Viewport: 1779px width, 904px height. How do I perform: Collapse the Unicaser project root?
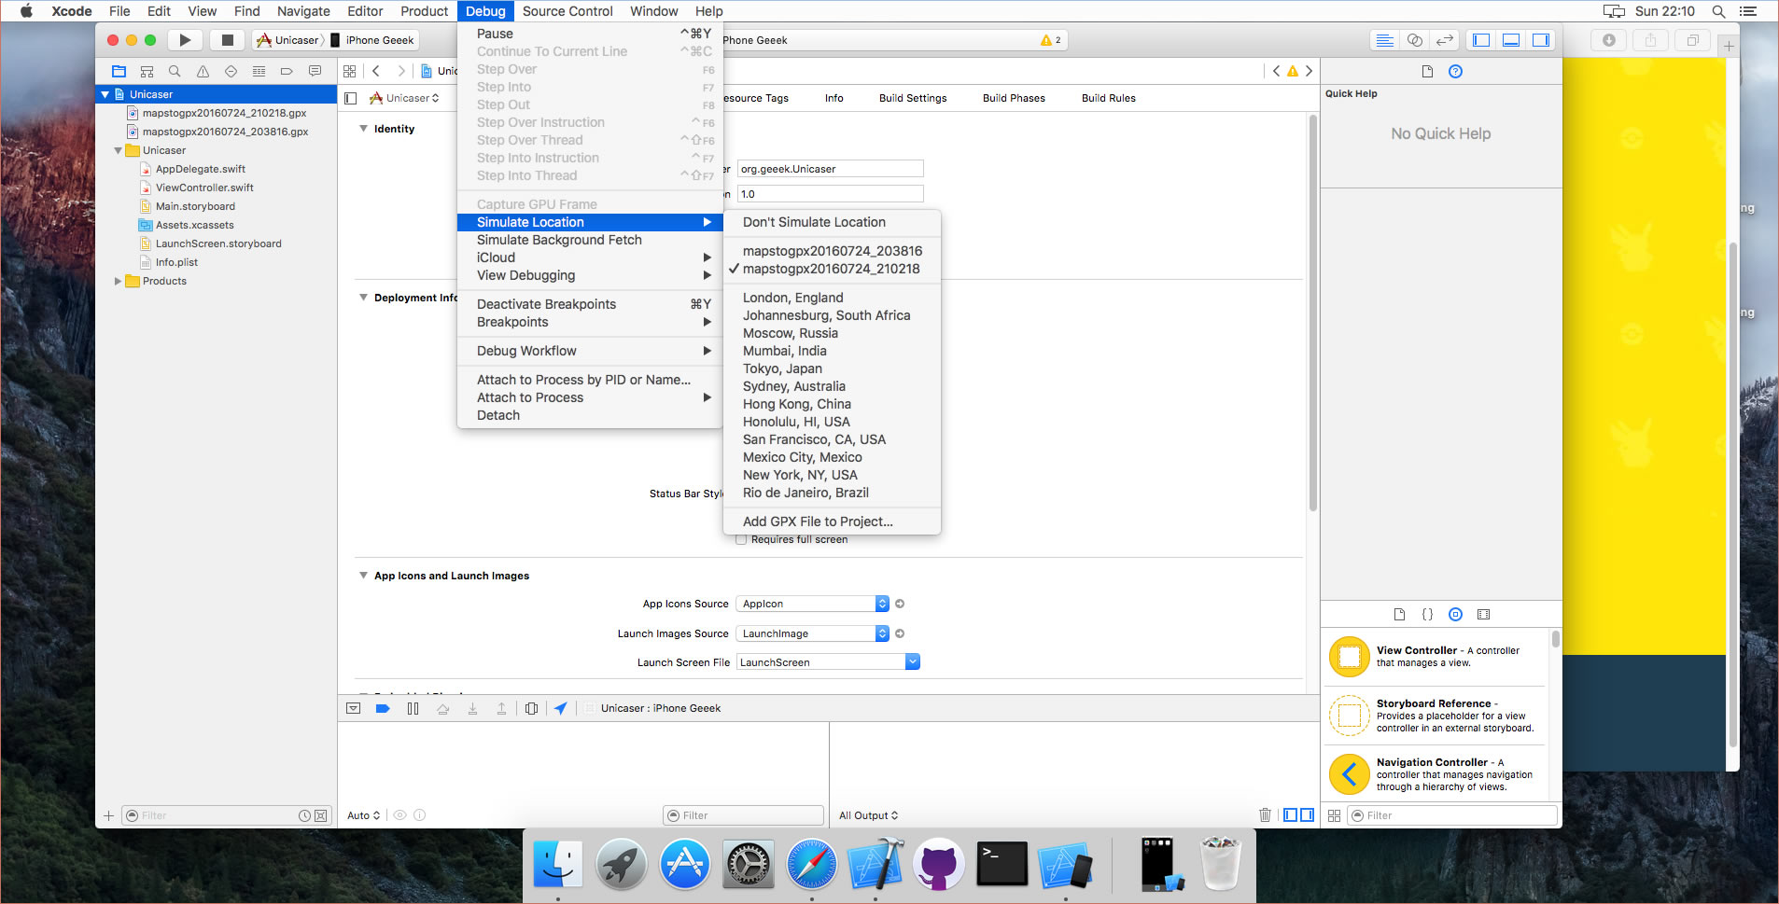(105, 94)
